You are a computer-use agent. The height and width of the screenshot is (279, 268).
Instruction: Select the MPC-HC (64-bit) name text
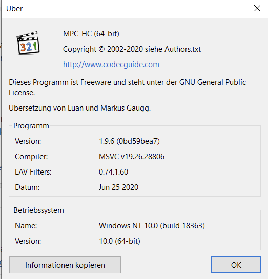click(91, 34)
